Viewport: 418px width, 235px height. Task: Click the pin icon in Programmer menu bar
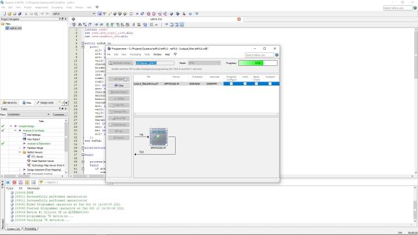pyautogui.click(x=175, y=54)
